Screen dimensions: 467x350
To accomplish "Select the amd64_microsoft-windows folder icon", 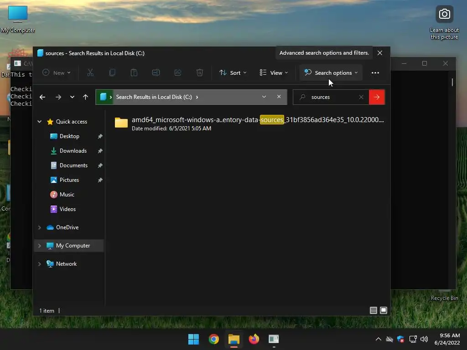I will pyautogui.click(x=121, y=122).
